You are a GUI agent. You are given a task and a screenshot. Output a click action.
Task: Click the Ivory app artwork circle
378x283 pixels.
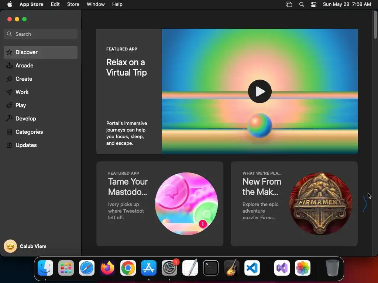coord(186,203)
